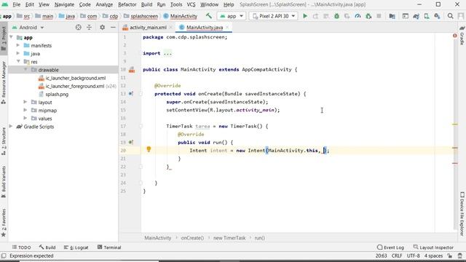Open the SDK Manager icon
Image resolution: width=466 pixels, height=262 pixels.
437,16
